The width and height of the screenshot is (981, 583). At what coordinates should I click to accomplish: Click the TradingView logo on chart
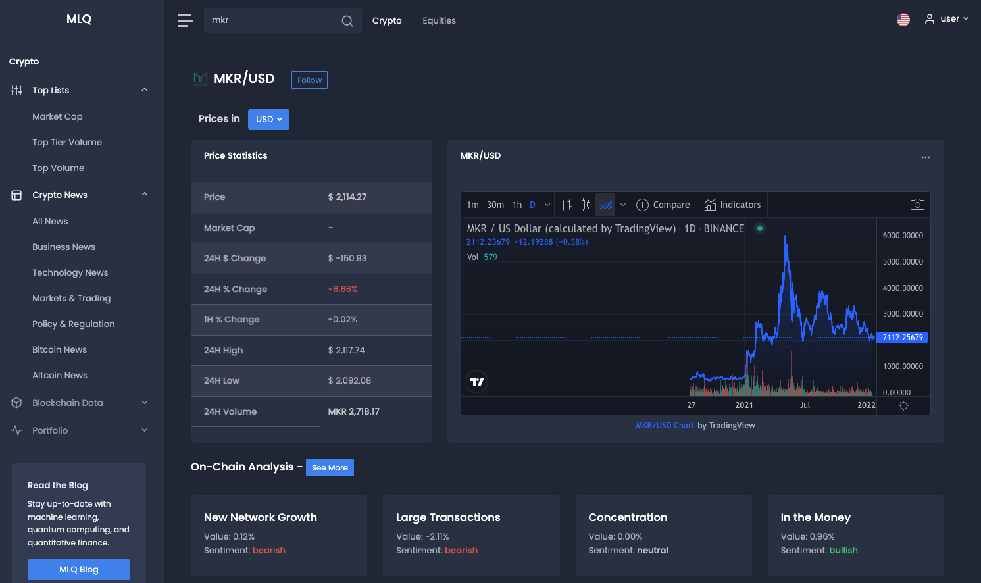click(477, 382)
